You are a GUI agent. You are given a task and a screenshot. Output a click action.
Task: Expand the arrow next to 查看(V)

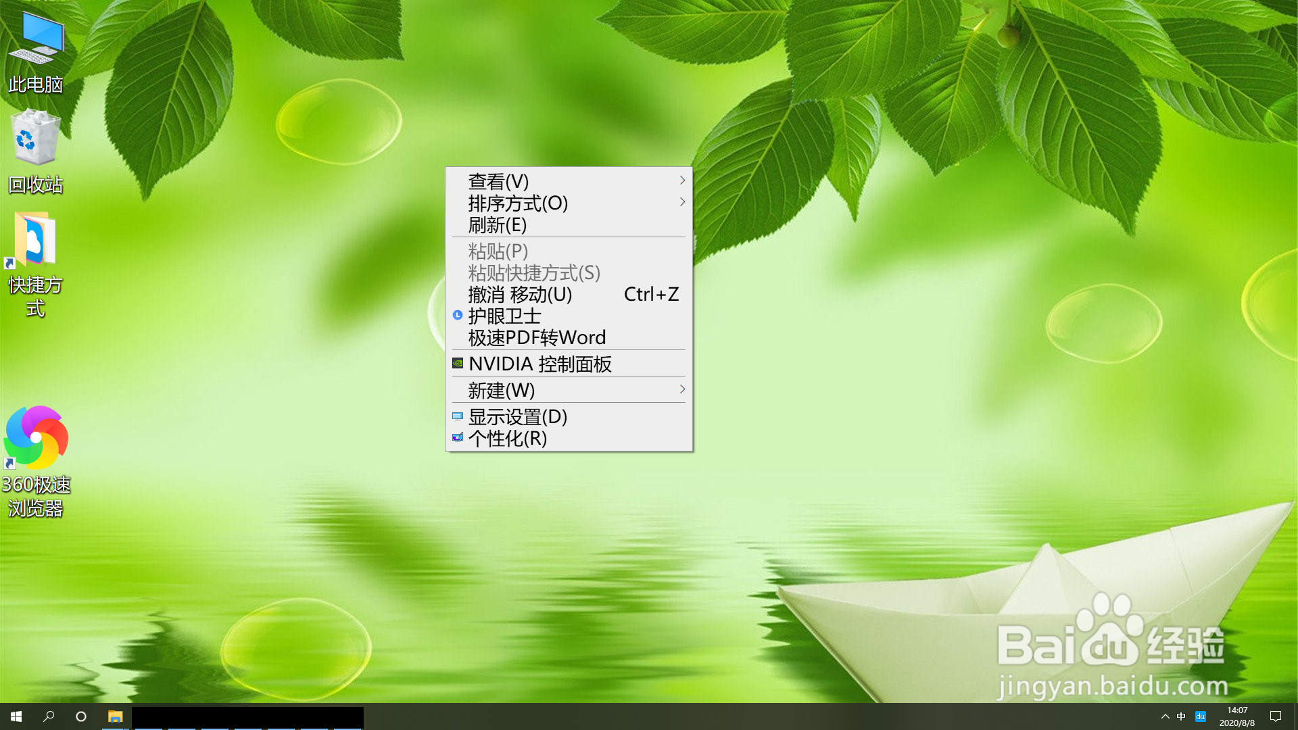682,180
